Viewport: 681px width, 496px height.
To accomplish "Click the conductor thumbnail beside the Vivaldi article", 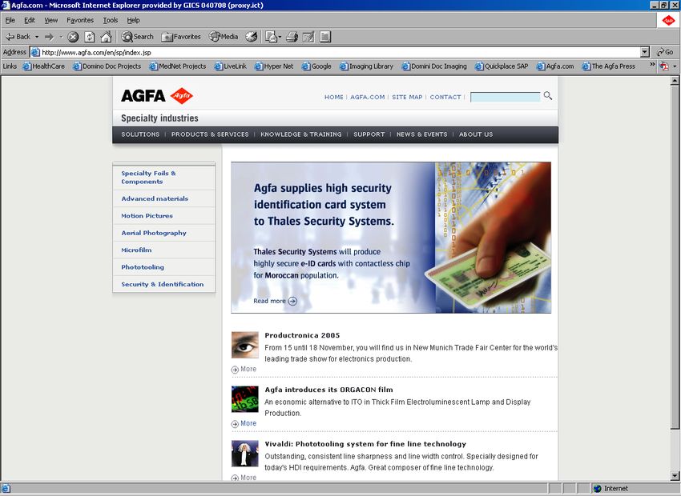I will (x=245, y=454).
